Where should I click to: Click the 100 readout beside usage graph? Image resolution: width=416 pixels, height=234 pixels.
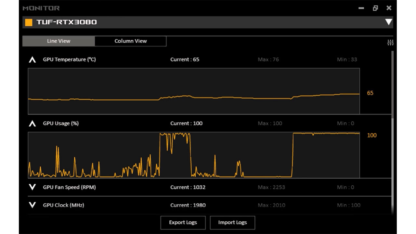click(x=372, y=135)
